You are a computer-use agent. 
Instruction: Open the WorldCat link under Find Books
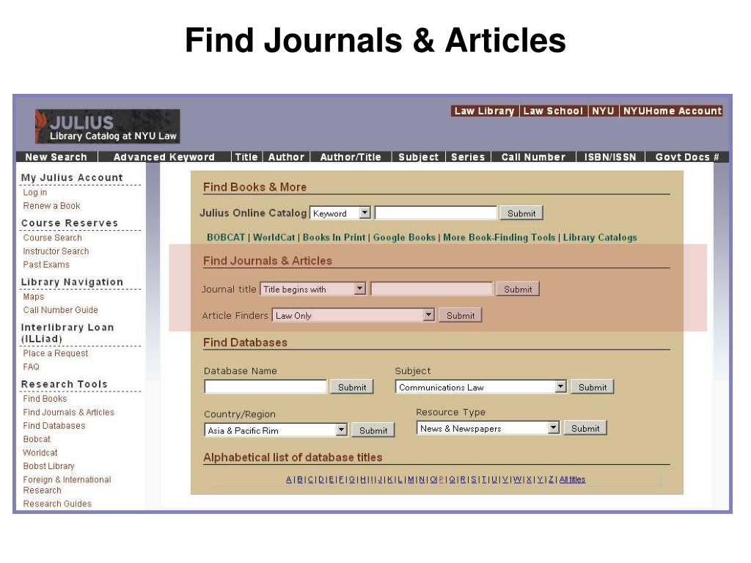tap(274, 238)
